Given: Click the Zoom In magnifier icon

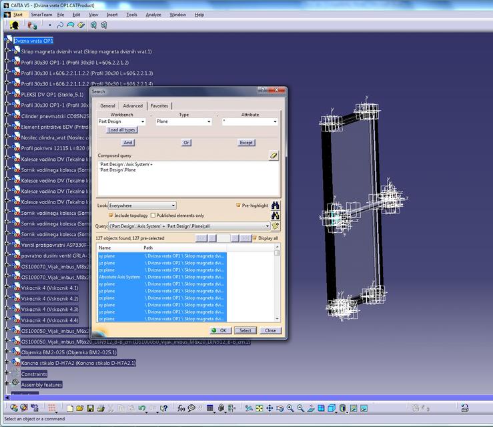Looking at the screenshot, I should 290,408.
